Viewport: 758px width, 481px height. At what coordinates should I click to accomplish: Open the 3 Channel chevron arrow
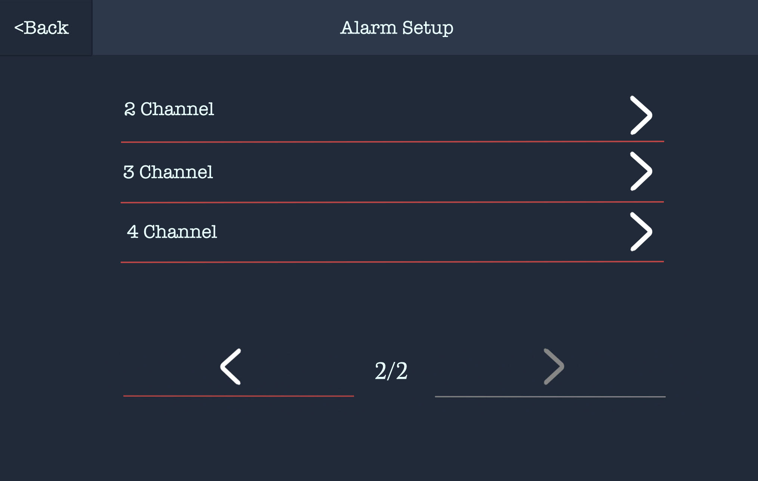pos(641,171)
